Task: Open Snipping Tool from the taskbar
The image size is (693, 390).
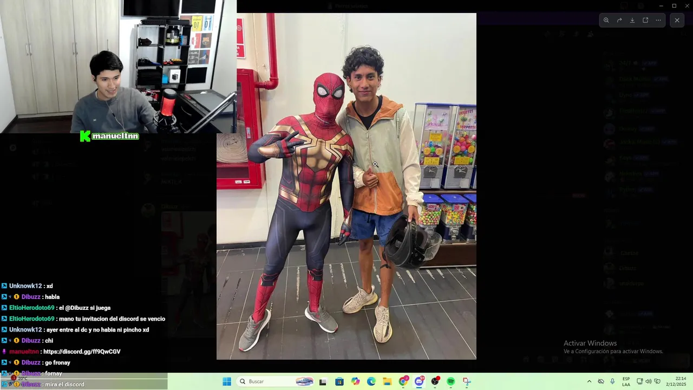Action: coord(467,381)
